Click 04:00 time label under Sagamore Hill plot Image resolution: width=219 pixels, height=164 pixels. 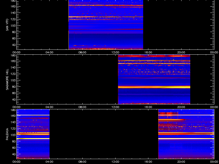pos(50,107)
